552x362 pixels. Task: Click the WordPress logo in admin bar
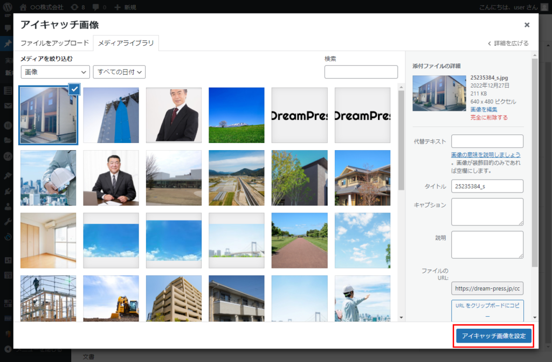(8, 8)
